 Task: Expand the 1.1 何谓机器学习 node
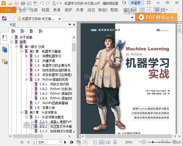coord(27,56)
